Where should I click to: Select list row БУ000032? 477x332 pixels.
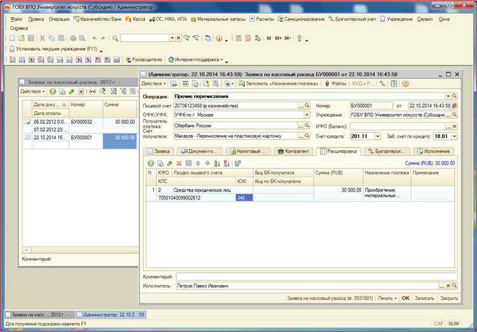tap(79, 125)
